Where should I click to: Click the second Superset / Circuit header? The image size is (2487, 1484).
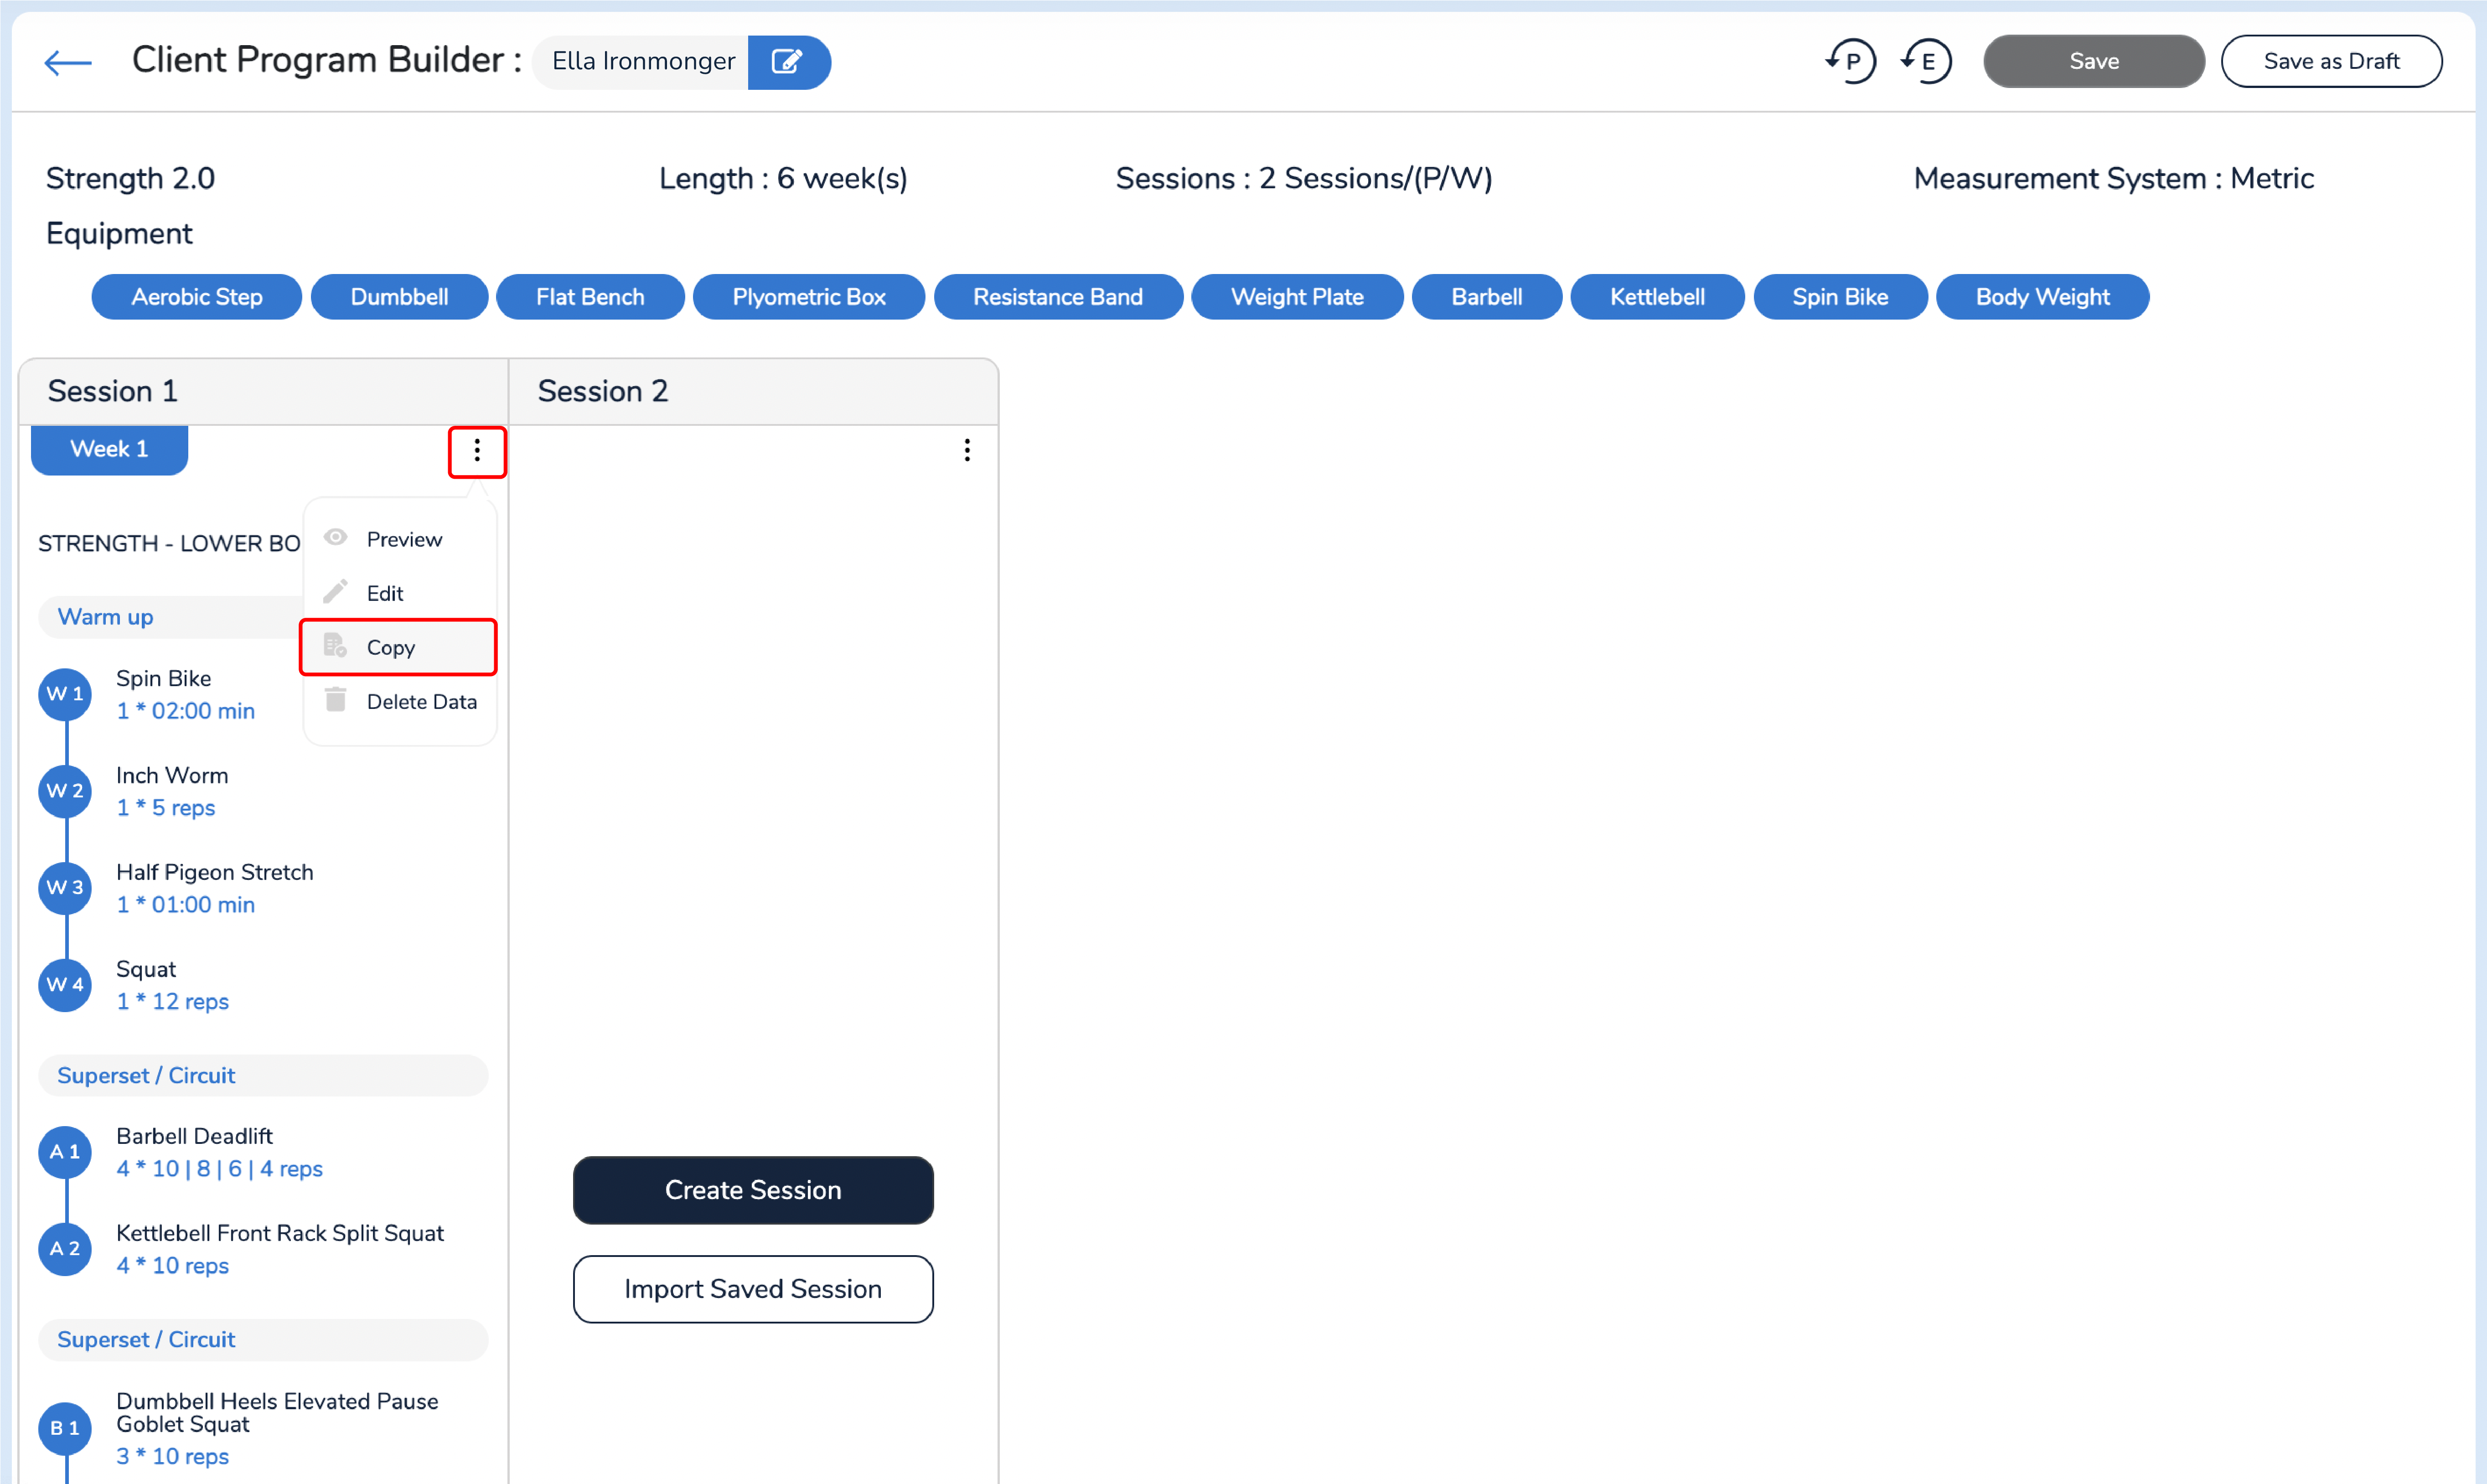[263, 1340]
